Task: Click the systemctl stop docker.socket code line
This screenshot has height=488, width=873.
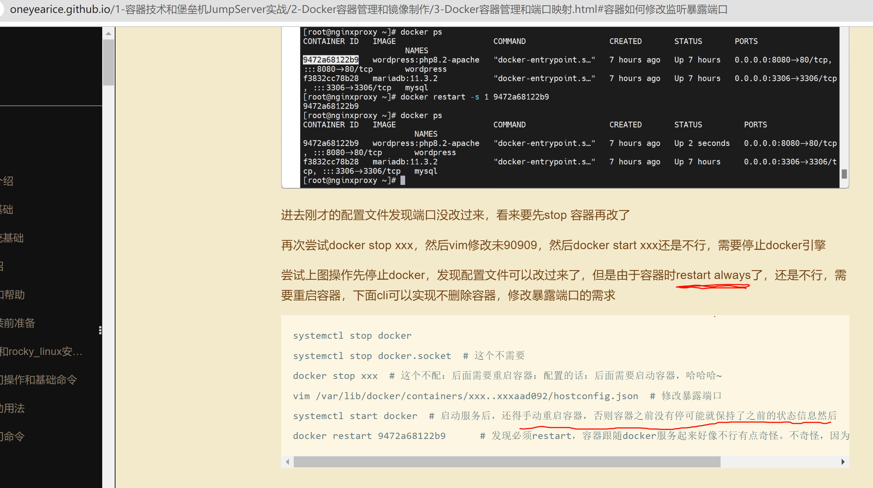Action: tap(372, 356)
